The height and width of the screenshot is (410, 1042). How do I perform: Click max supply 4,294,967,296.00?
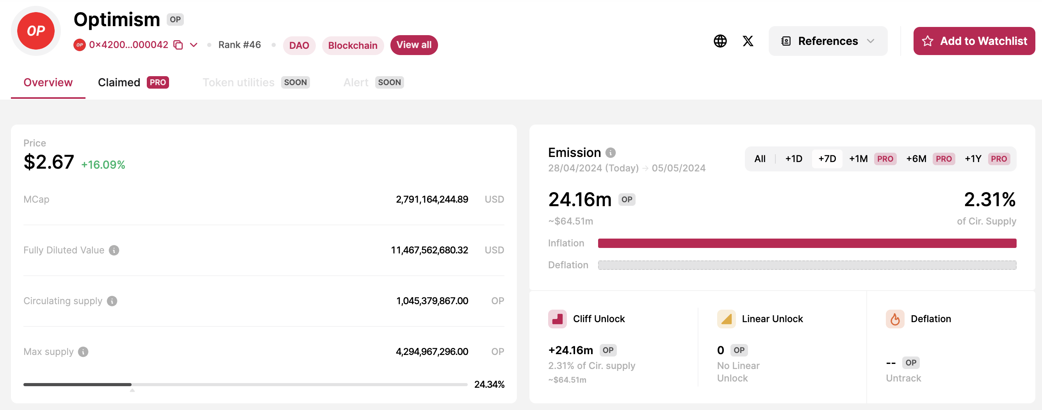[x=432, y=352]
